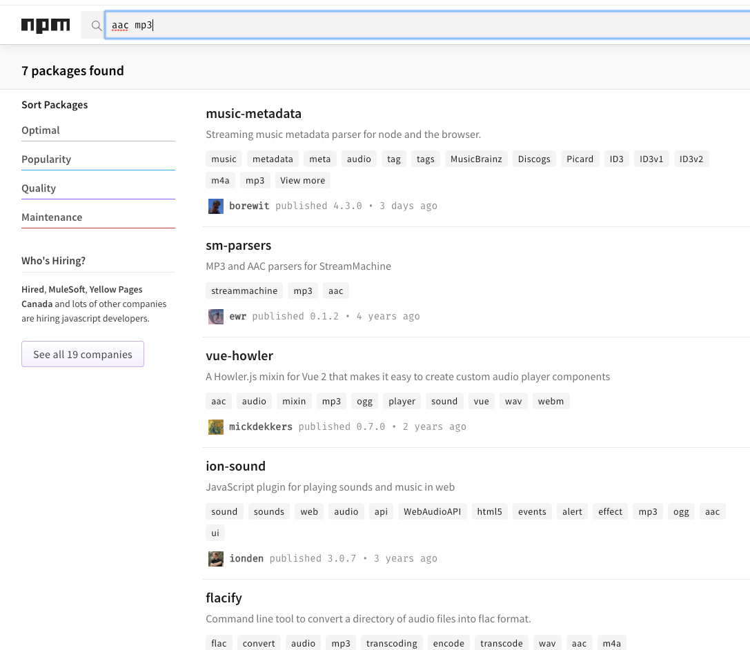Select the ogg tag under vue-howler
Image resolution: width=750 pixels, height=650 pixels.
364,402
